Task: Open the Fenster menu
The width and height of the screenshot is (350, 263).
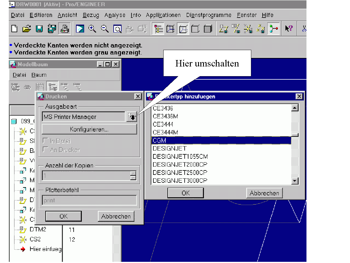Action: click(247, 15)
